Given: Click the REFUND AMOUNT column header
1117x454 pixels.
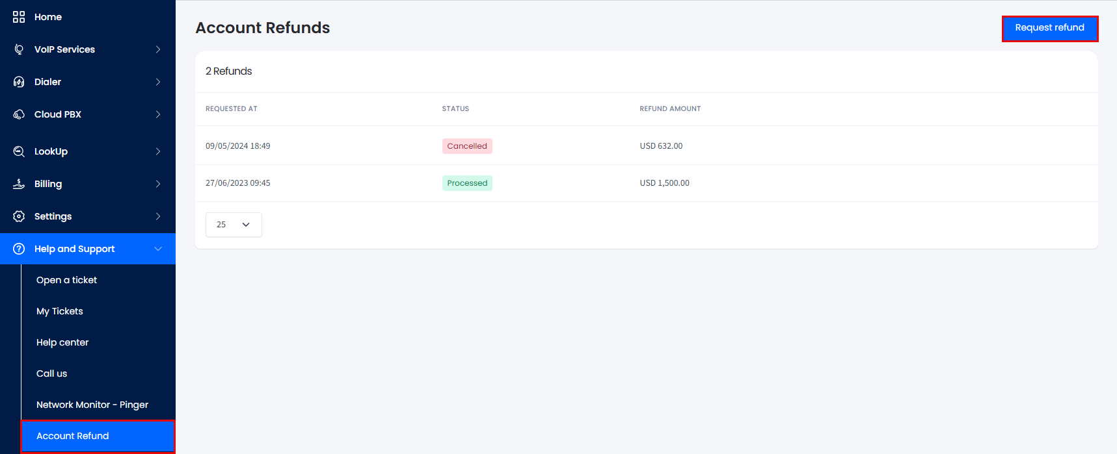Looking at the screenshot, I should [x=670, y=108].
